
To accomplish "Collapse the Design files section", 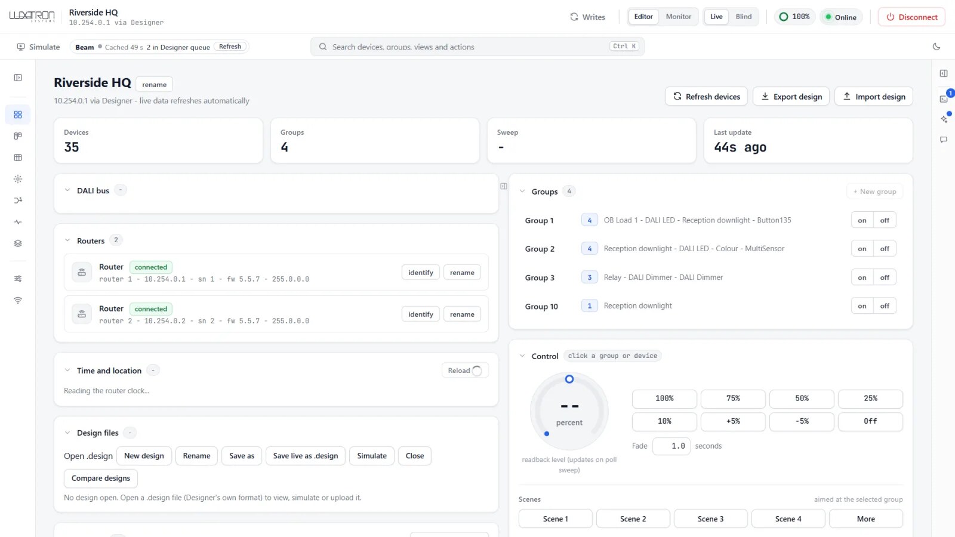I will point(67,433).
